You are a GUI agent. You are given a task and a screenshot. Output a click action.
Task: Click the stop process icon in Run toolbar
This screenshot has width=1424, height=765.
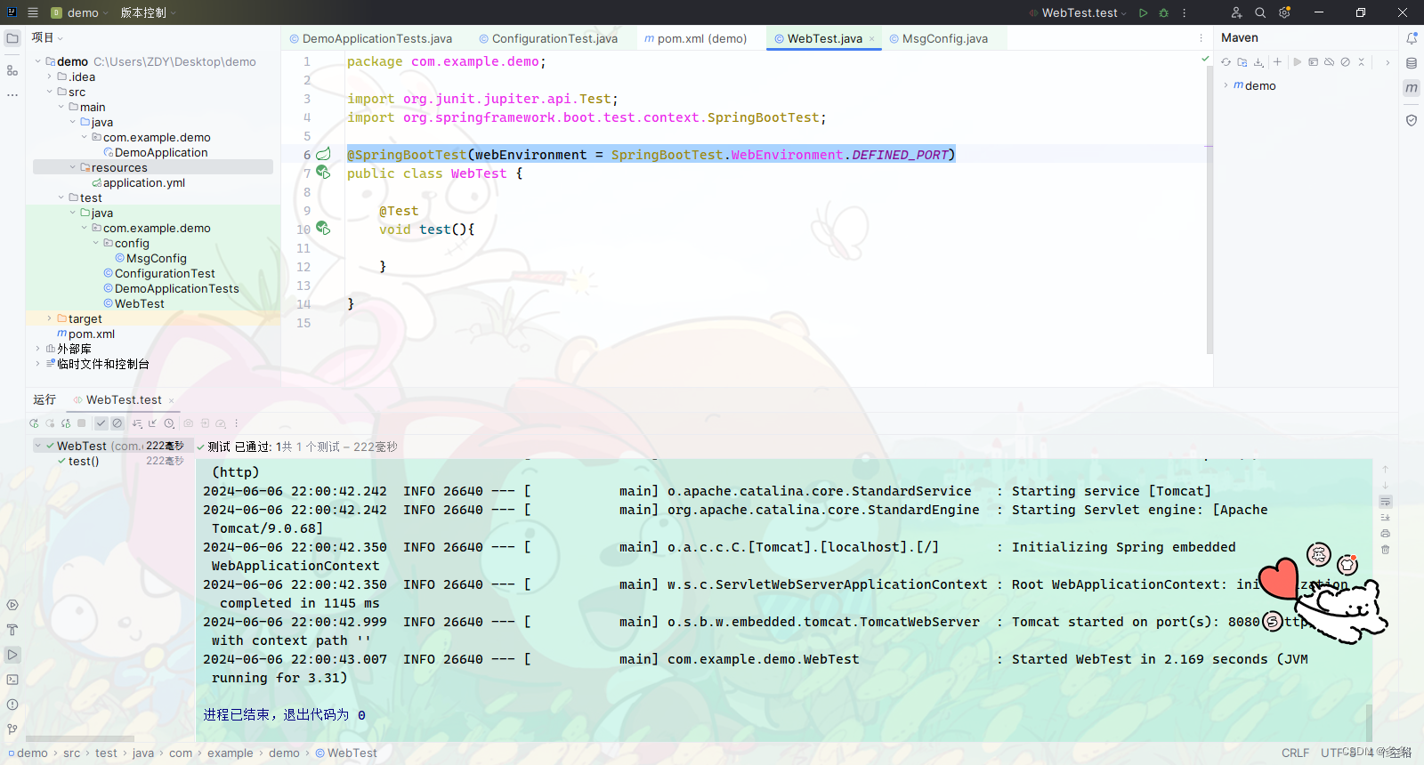[x=82, y=423]
